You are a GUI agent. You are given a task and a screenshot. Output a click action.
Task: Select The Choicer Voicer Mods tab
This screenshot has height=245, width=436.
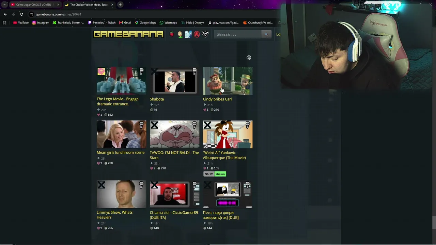[x=89, y=5]
